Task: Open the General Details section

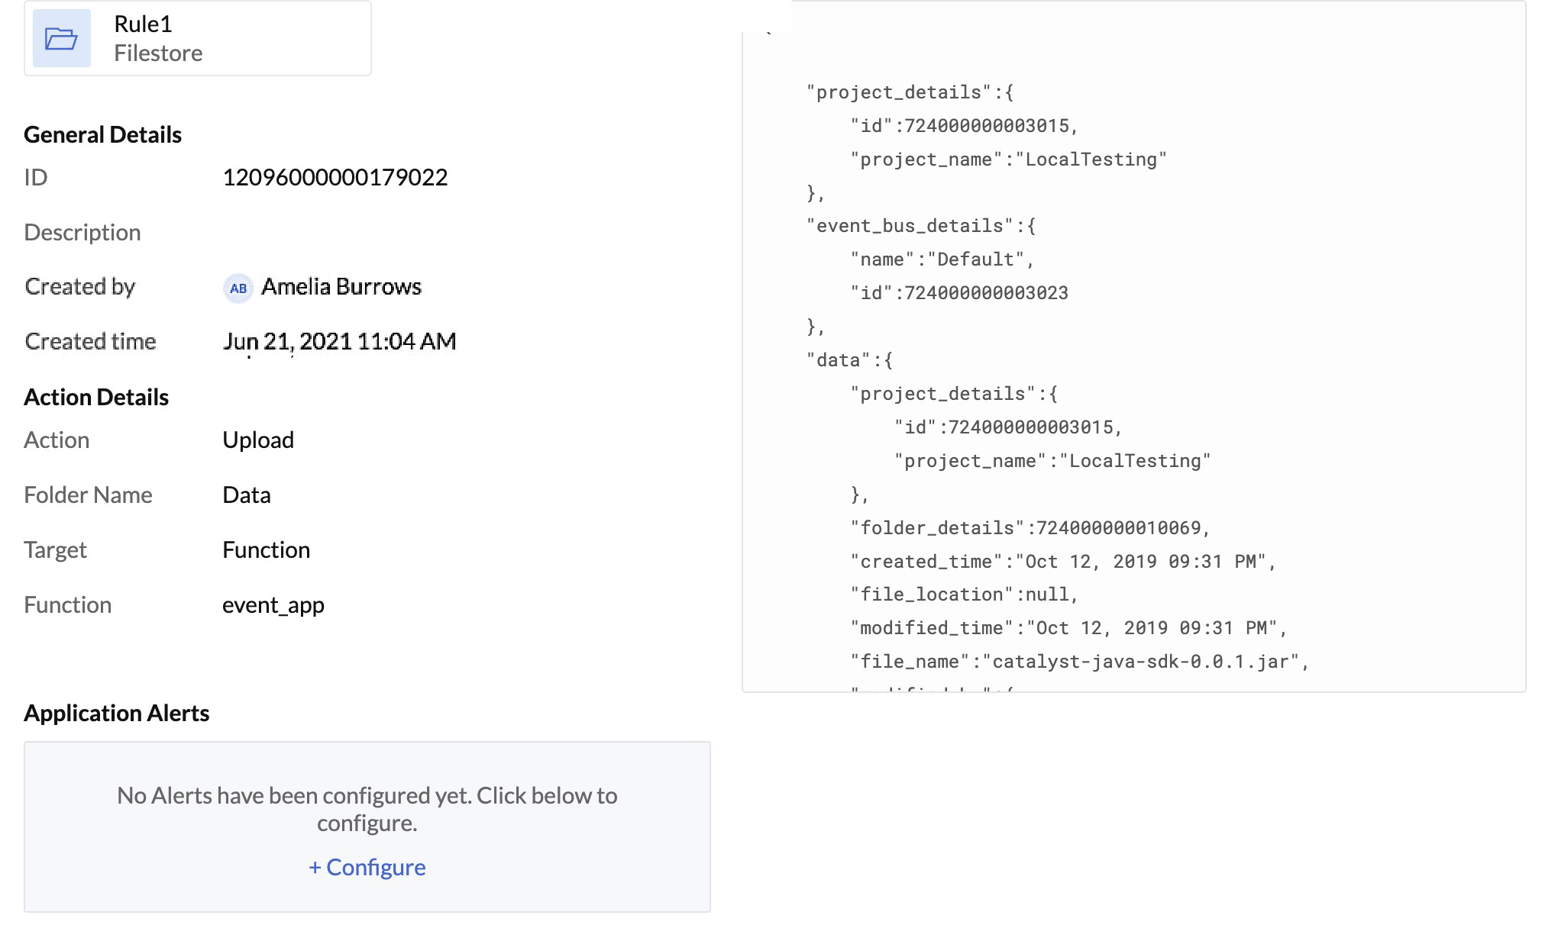Action: tap(103, 134)
